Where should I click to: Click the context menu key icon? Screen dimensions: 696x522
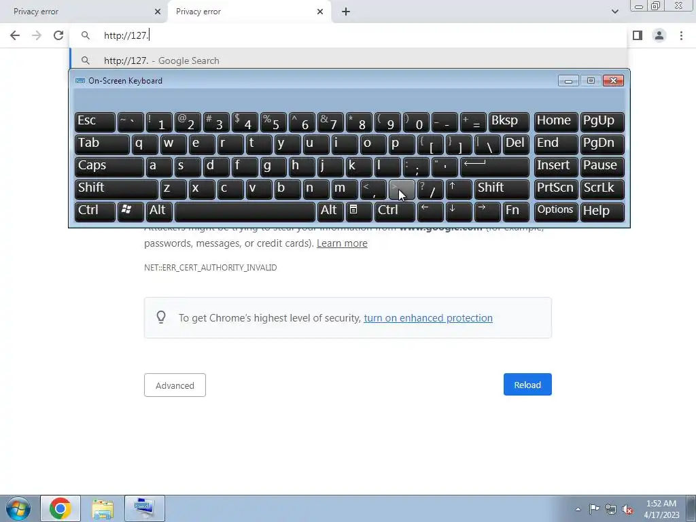359,211
